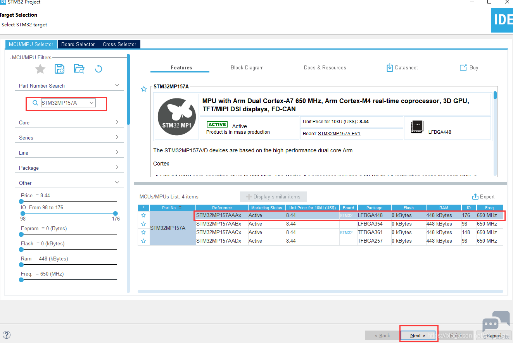Click the Next button
Image resolution: width=513 pixels, height=343 pixels.
pyautogui.click(x=418, y=335)
